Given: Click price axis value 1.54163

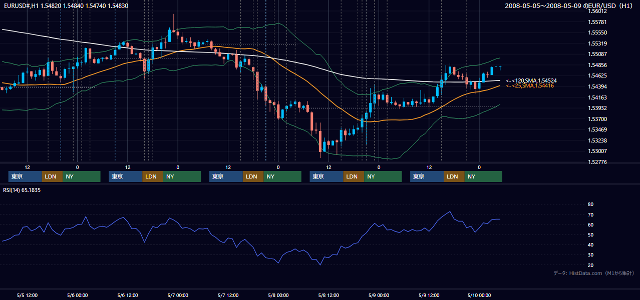Looking at the screenshot, I should pos(597,97).
